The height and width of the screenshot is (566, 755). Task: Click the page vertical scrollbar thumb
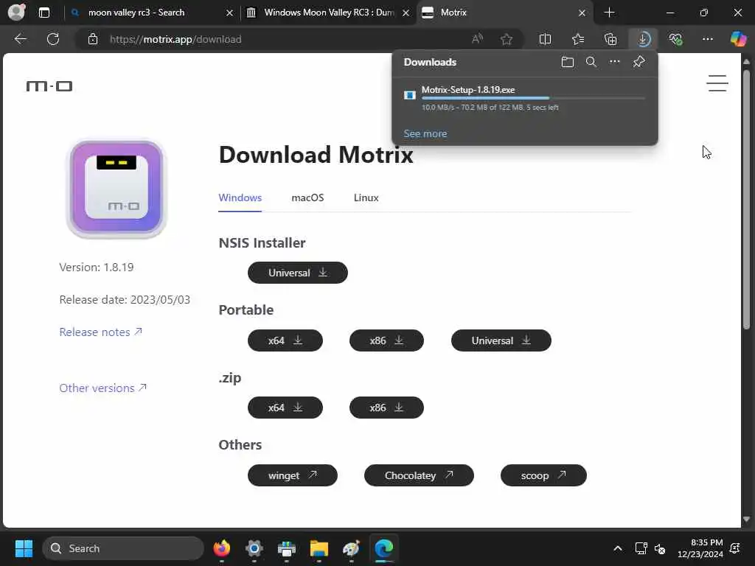tap(746, 200)
